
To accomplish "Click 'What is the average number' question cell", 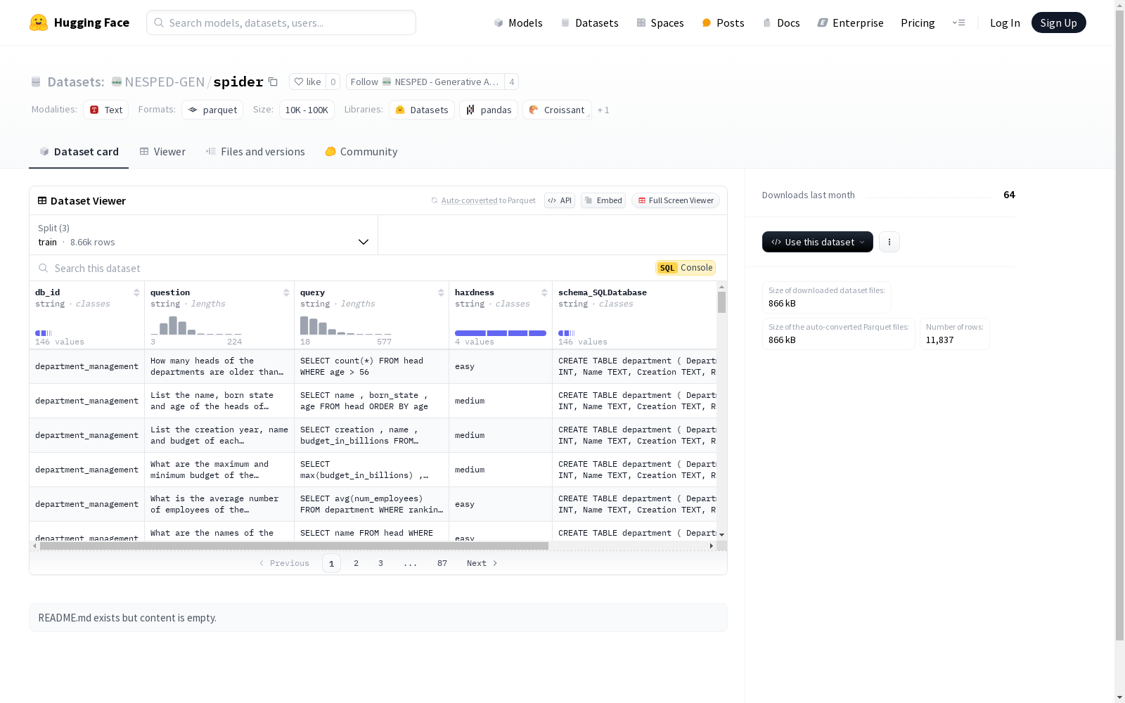I will [x=219, y=504].
